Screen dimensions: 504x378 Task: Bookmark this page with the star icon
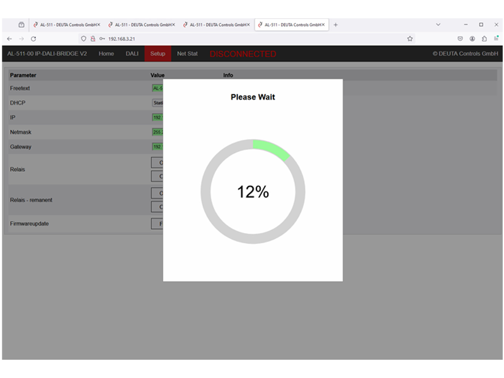410,38
